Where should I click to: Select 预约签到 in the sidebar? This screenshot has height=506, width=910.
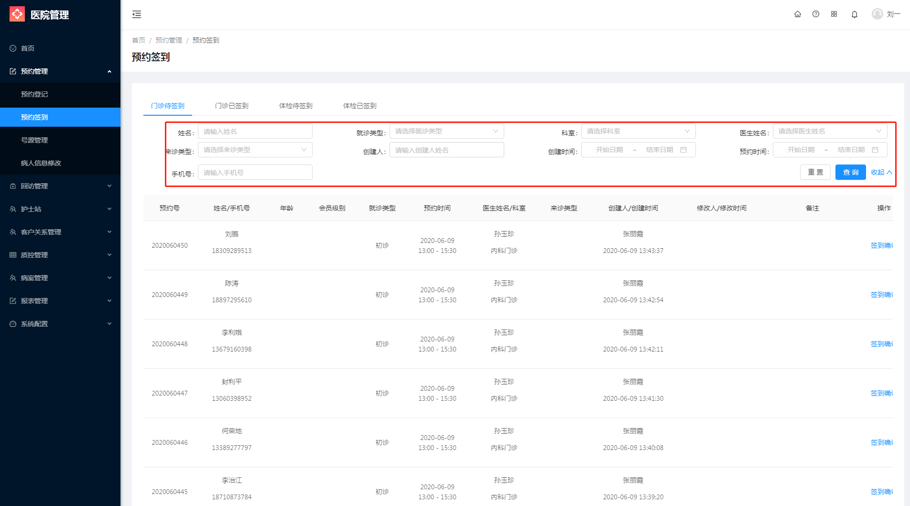point(60,117)
